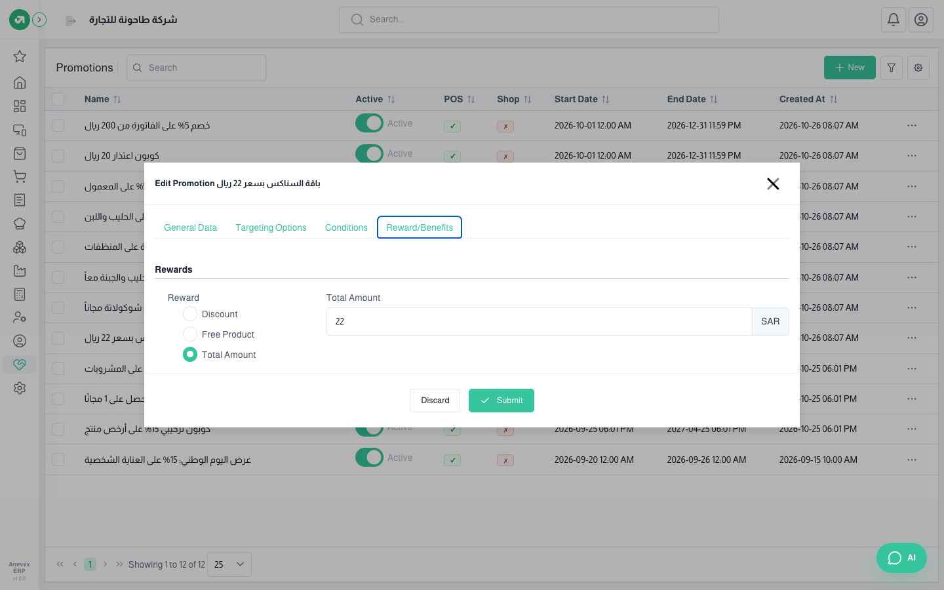This screenshot has width=944, height=590.
Task: Go to page 1 in pagination
Action: [x=90, y=564]
